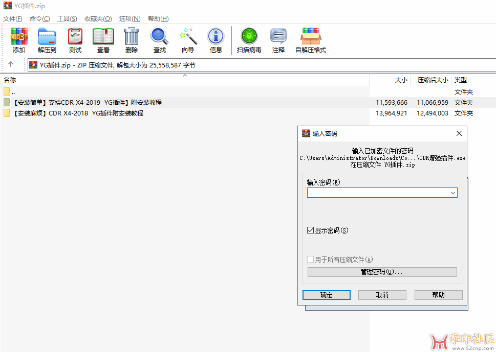Click the archive path address bar
Viewport: 496px width, 352px height.
(x=262, y=65)
